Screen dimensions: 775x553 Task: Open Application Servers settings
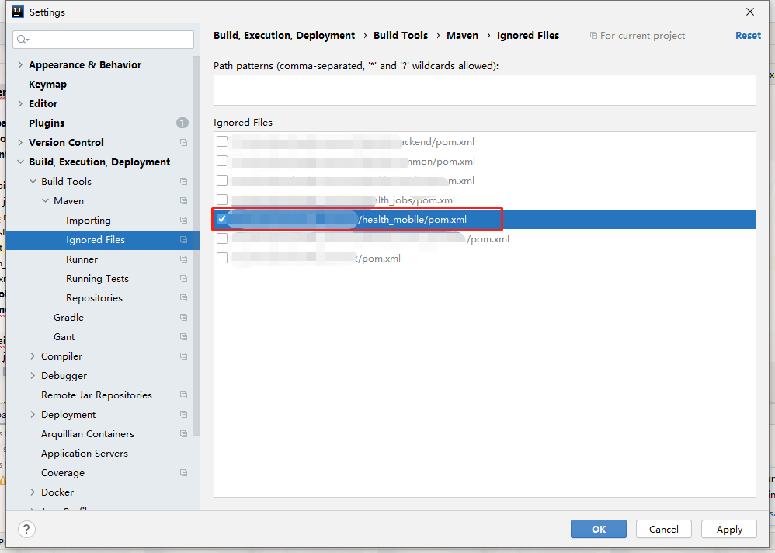[85, 454]
